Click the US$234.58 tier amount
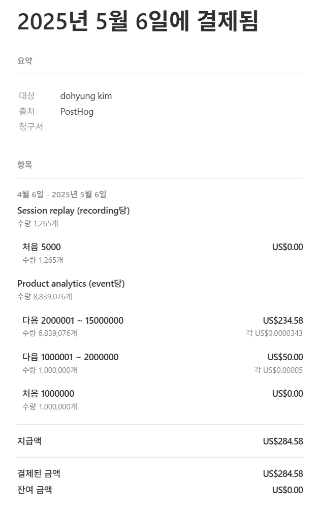The height and width of the screenshot is (517, 318). coord(283,321)
